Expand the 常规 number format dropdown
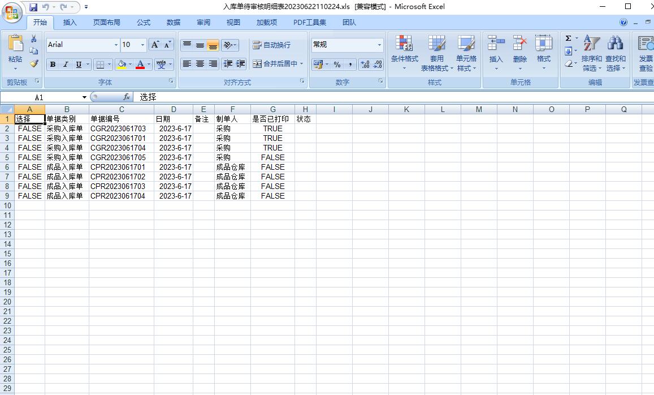The width and height of the screenshot is (654, 395). (379, 45)
